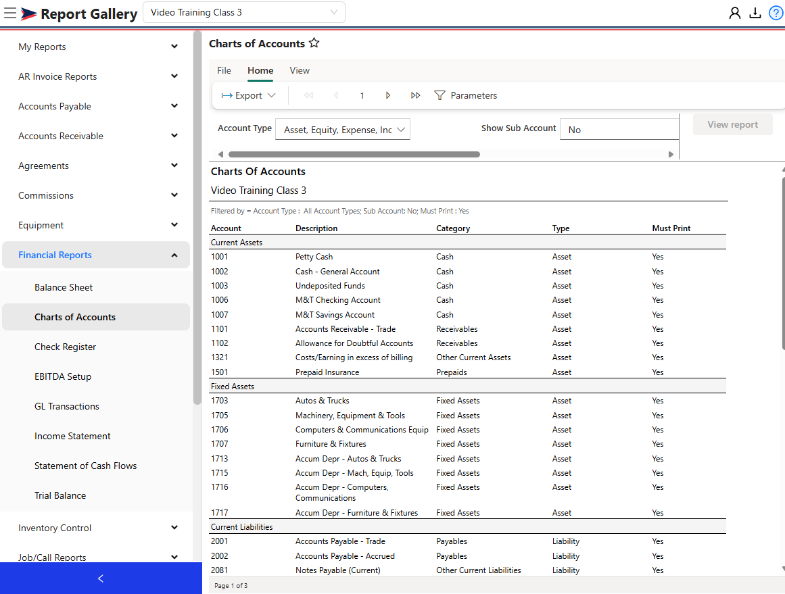The image size is (785, 594).
Task: Switch to the Home tab
Action: 260,70
